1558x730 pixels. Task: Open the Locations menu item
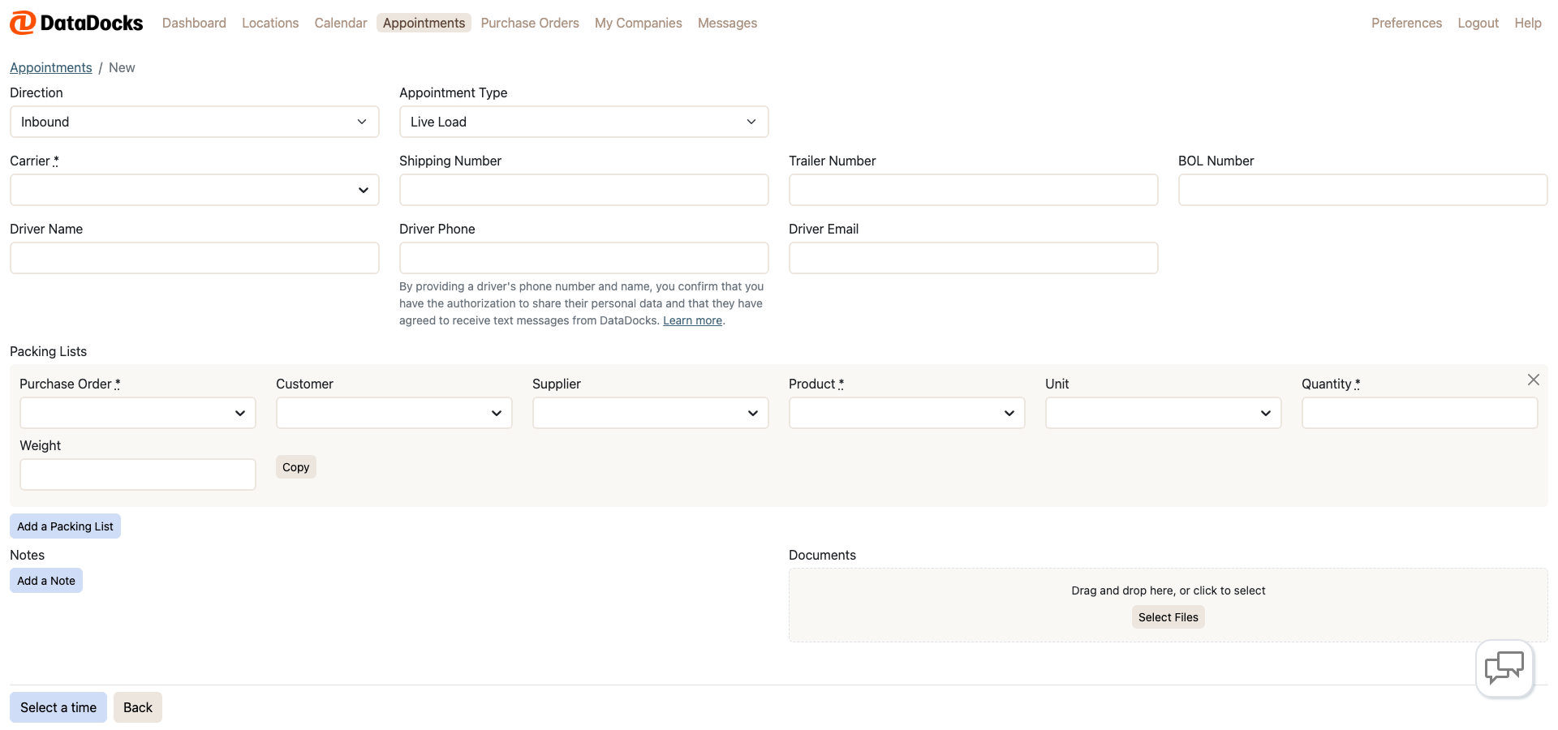[x=270, y=23]
